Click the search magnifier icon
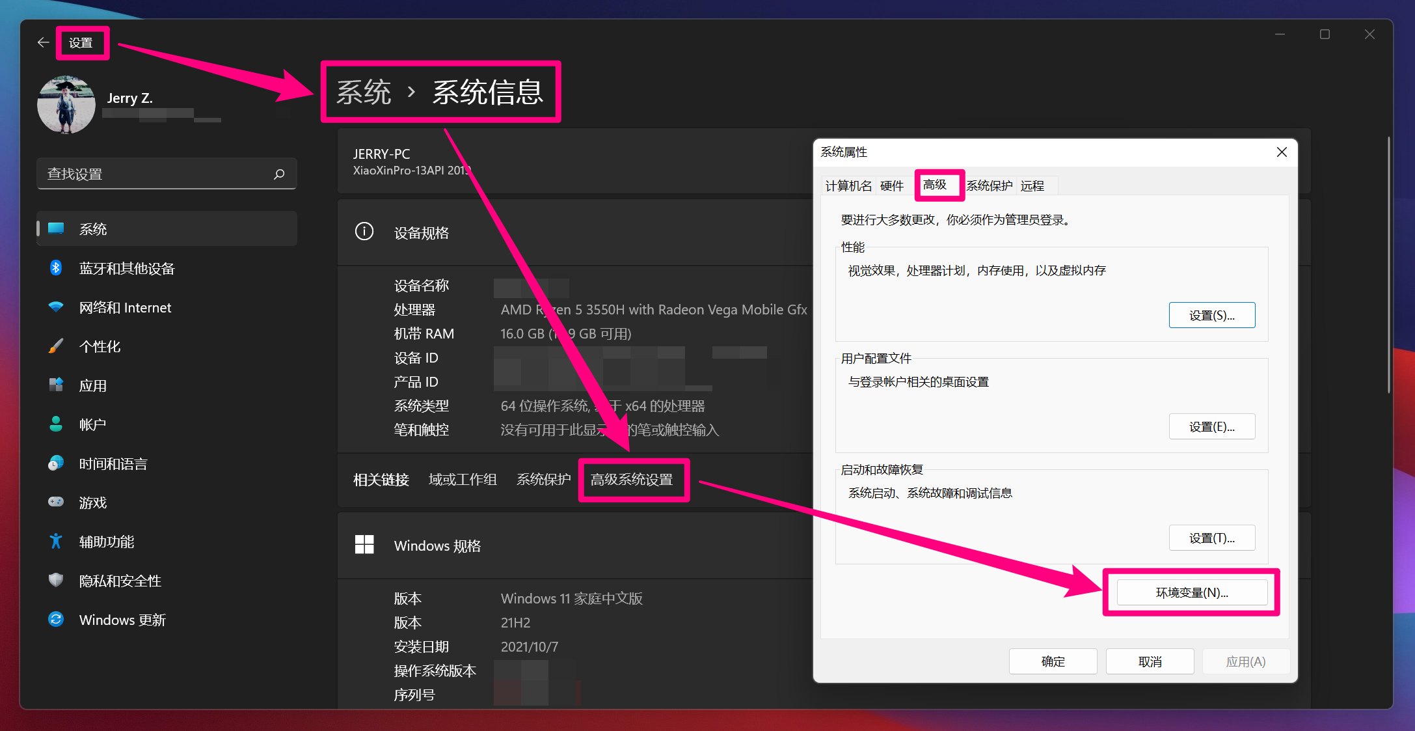 pyautogui.click(x=279, y=174)
